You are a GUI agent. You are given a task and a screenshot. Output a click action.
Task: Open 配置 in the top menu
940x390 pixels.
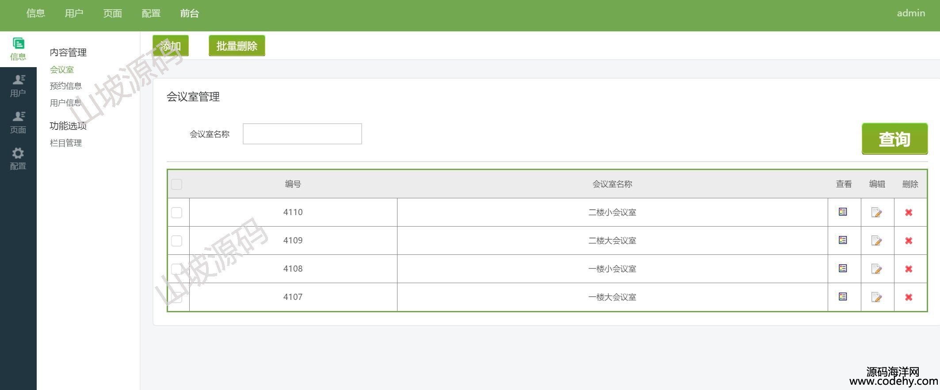pos(151,13)
